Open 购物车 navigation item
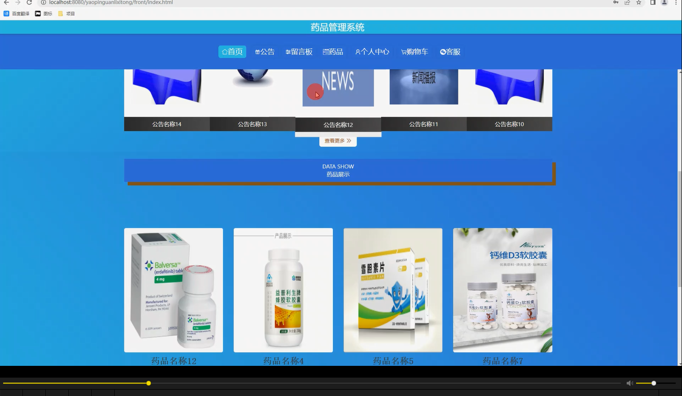 pos(415,52)
